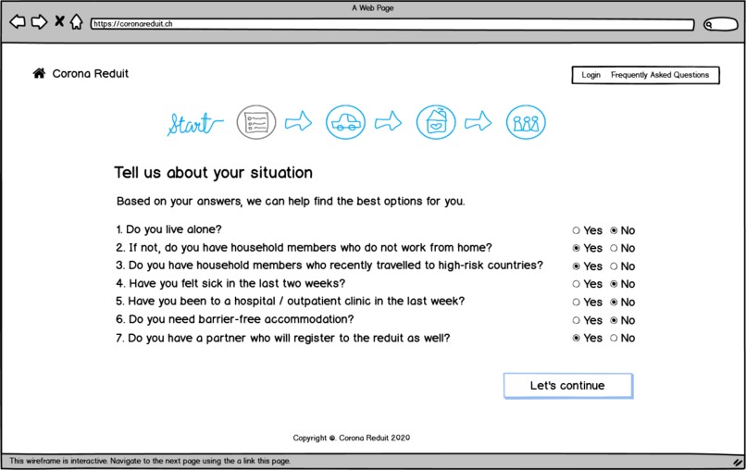The width and height of the screenshot is (746, 470).
Task: Open the house with heart step icon
Action: [x=436, y=122]
